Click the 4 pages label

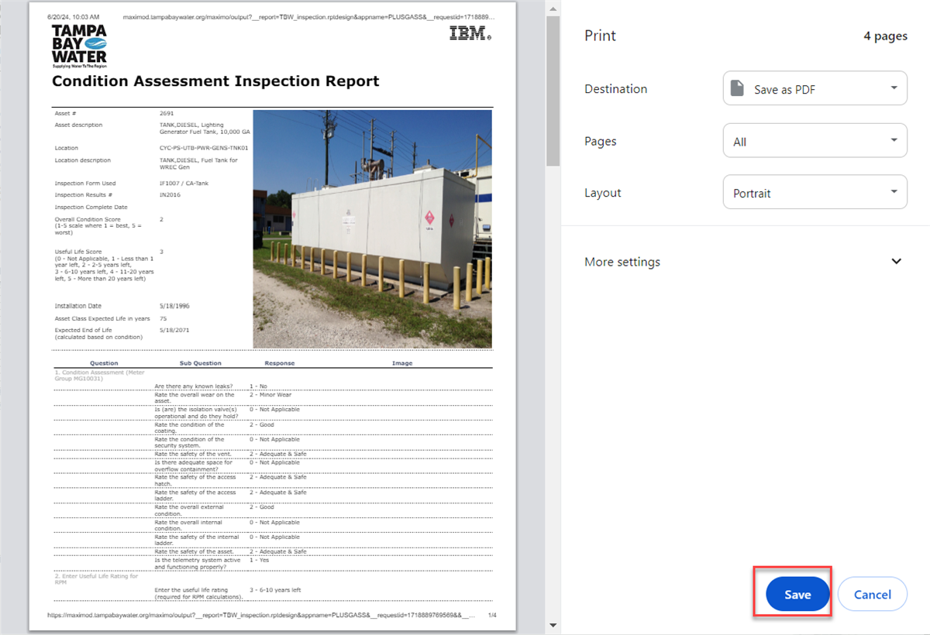coord(885,36)
